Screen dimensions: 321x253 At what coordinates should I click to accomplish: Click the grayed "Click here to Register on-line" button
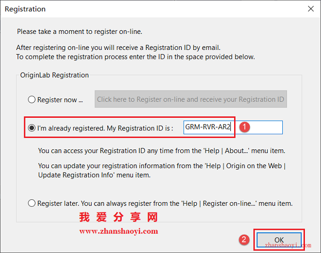coord(191,99)
